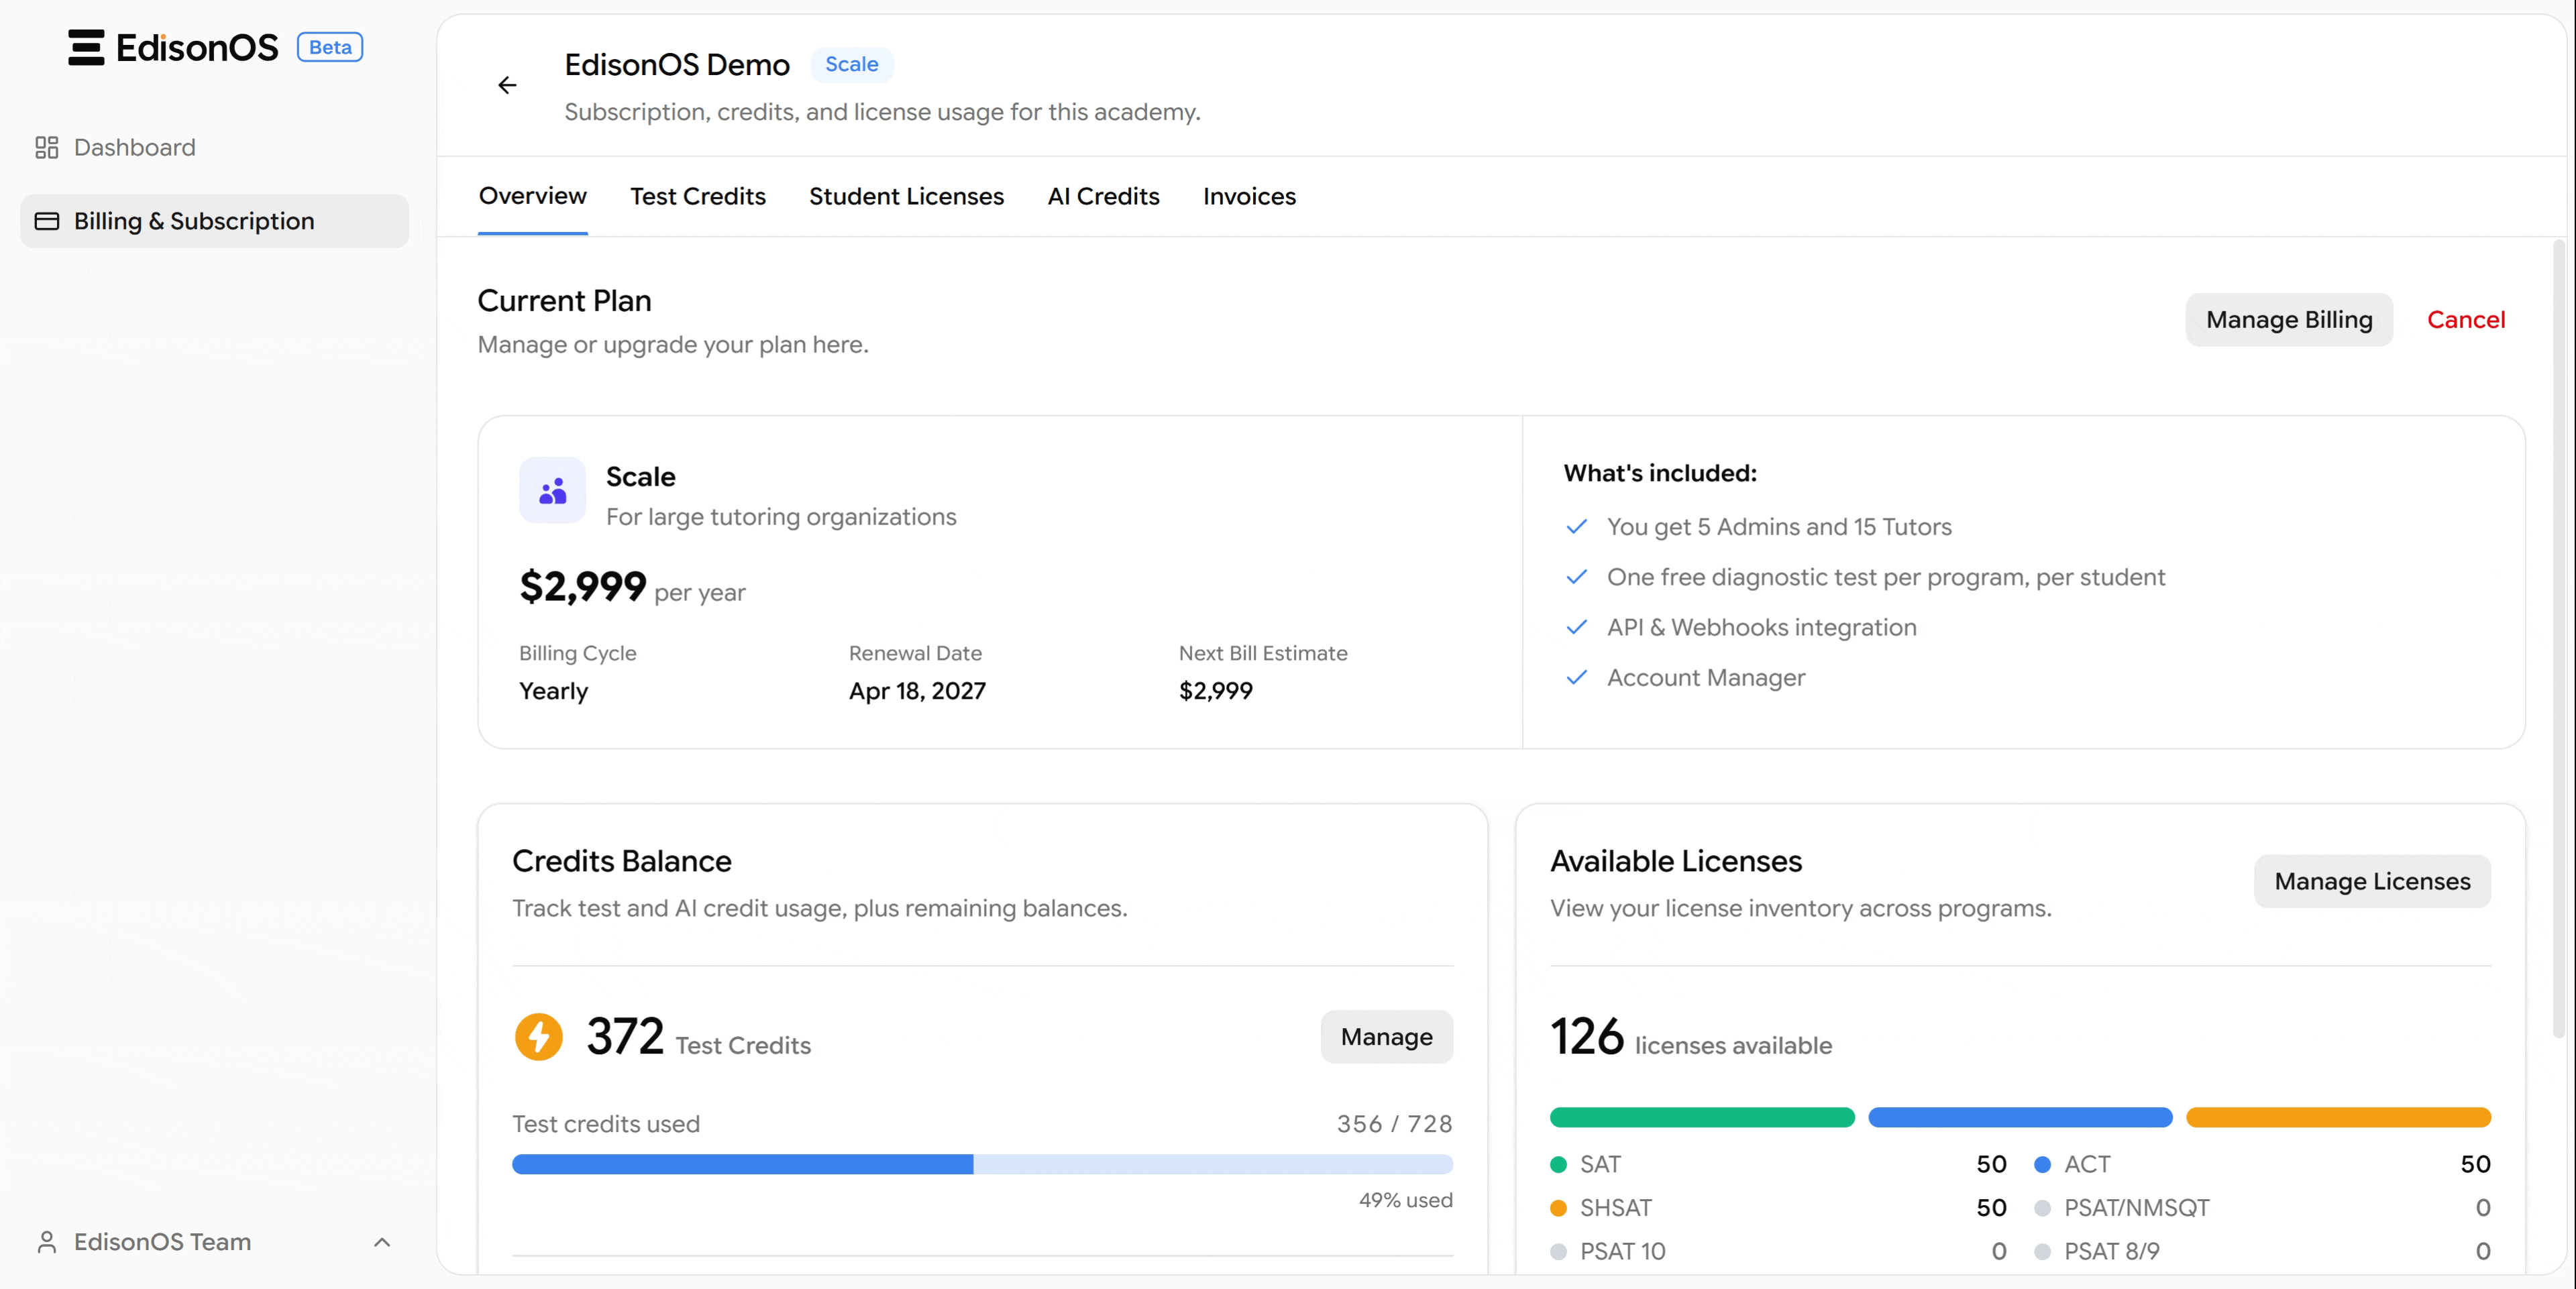Click the test credits used progress bar
Viewport: 2576px width, 1289px height.
coord(982,1164)
